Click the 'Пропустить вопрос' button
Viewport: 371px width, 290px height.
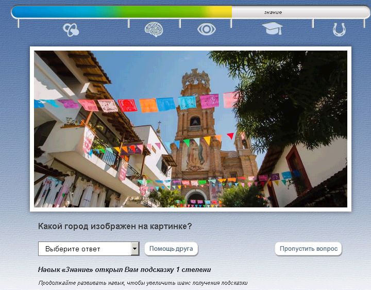[x=308, y=249]
